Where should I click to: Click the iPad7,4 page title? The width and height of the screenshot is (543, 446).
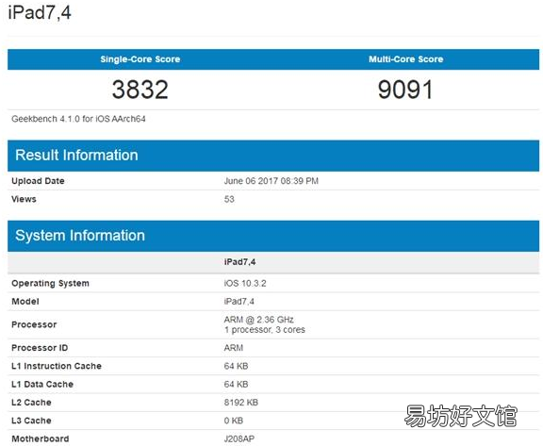click(x=40, y=12)
